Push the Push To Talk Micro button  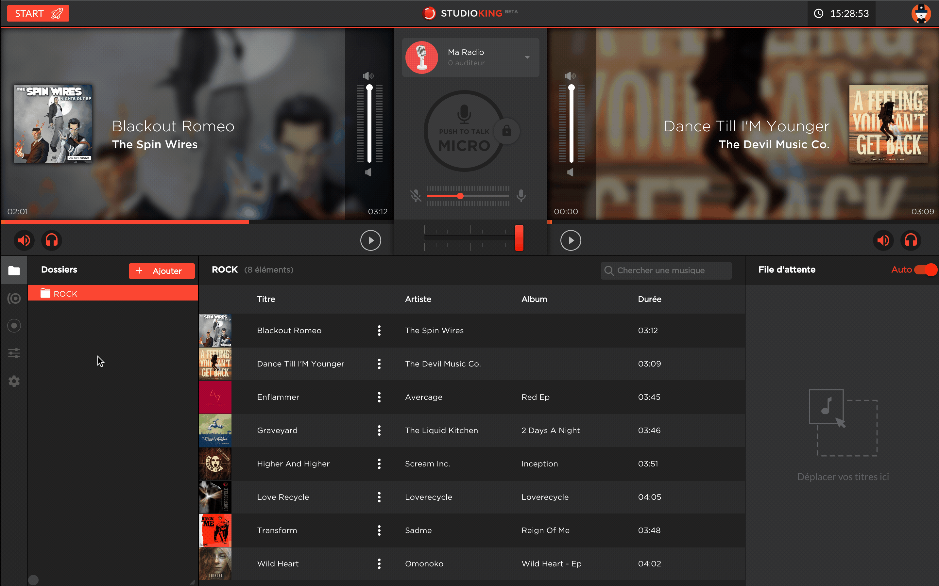coord(464,131)
